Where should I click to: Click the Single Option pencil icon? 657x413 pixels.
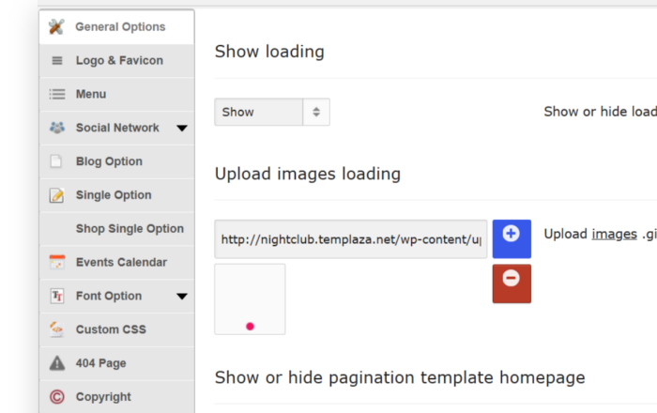point(56,195)
